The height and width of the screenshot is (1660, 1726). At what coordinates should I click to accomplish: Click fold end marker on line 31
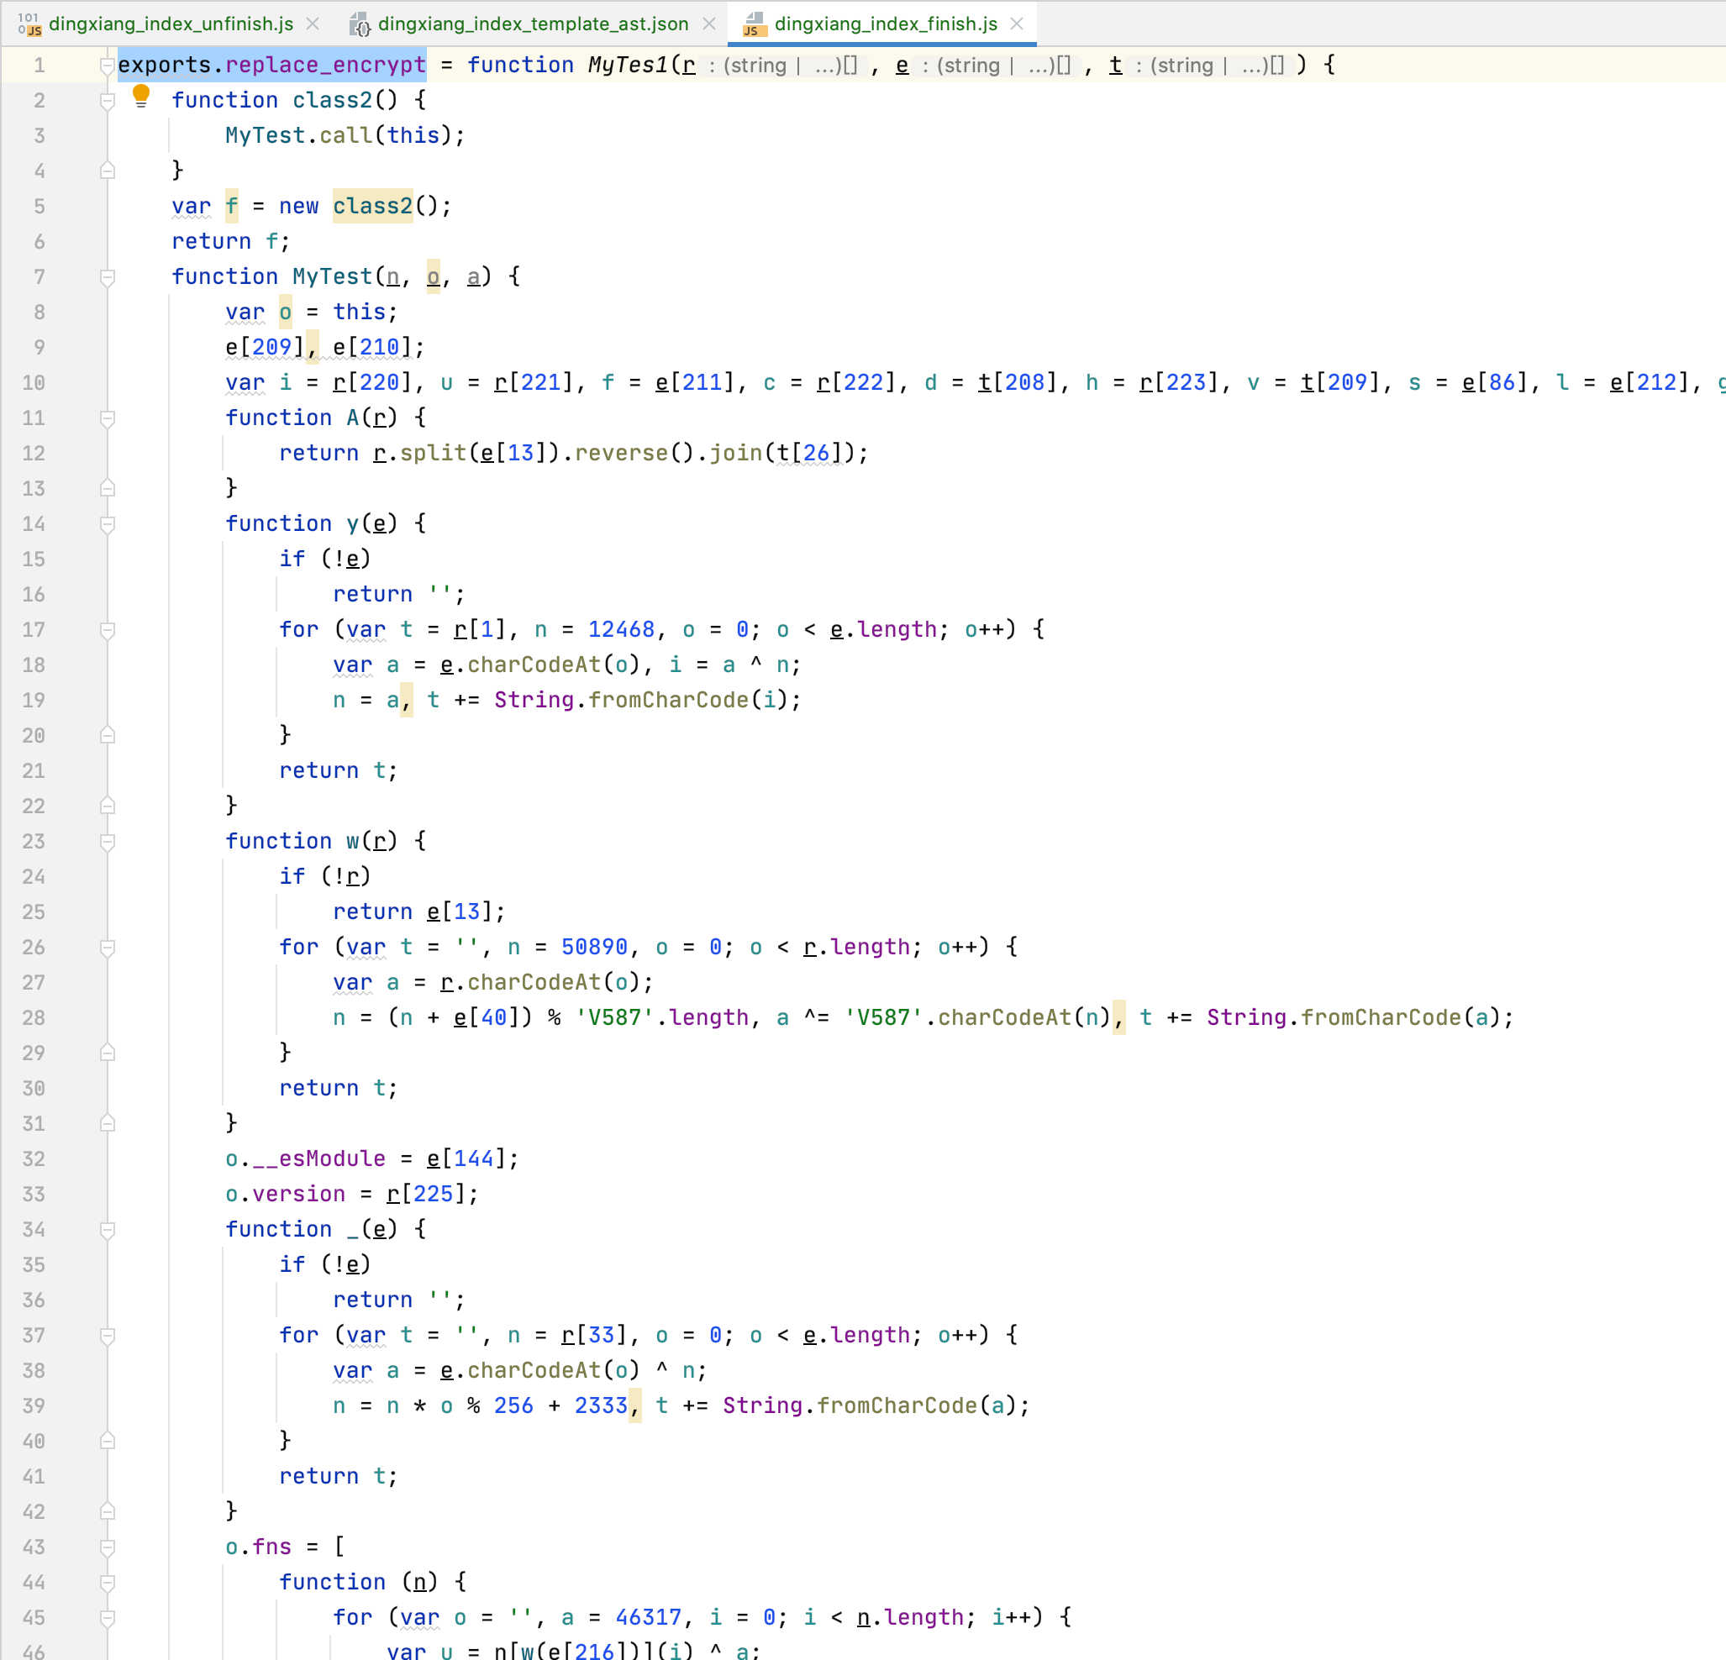[x=108, y=1123]
